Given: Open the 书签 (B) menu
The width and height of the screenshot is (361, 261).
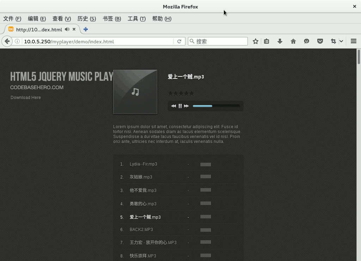Looking at the screenshot, I should 112,19.
